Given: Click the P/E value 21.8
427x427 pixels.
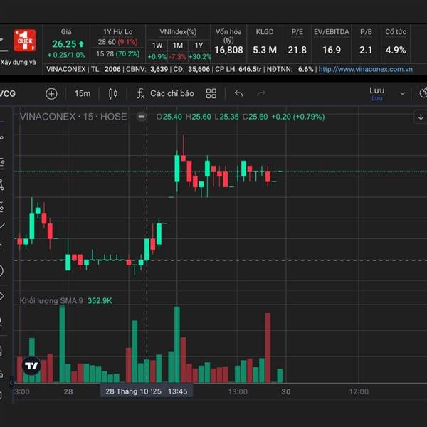Looking at the screenshot, I should (x=297, y=50).
